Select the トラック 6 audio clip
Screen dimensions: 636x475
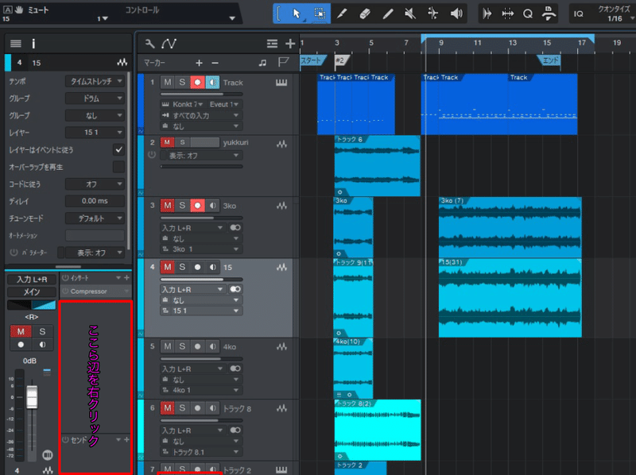[377, 166]
